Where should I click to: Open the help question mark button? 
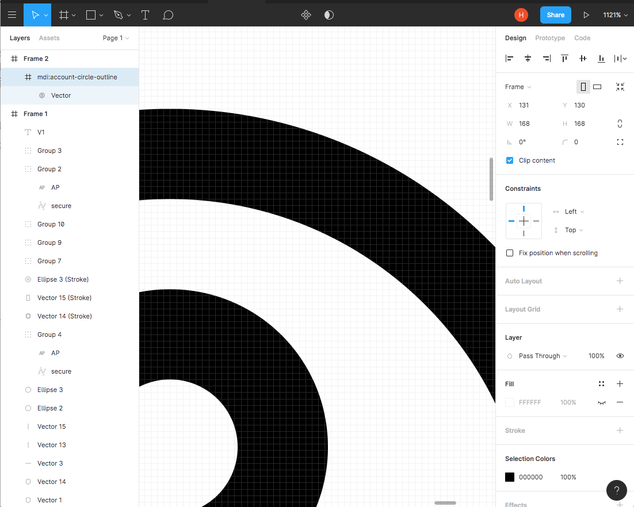(x=616, y=490)
